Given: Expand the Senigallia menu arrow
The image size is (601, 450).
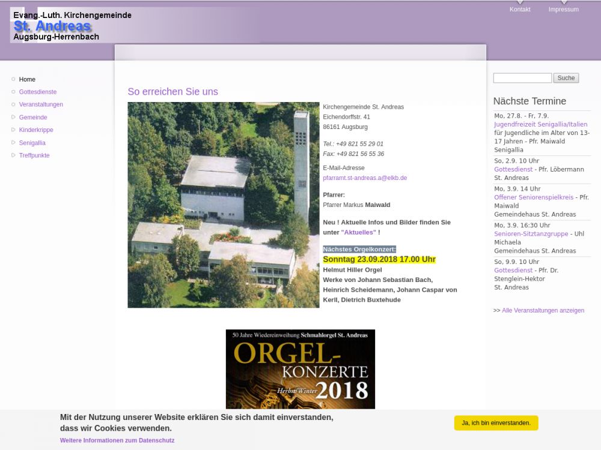Looking at the screenshot, I should pos(13,143).
